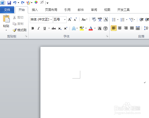The height and width of the screenshot is (118, 149).
Task: Open bullet list style dropdown arrow
Action: coord(118,19)
